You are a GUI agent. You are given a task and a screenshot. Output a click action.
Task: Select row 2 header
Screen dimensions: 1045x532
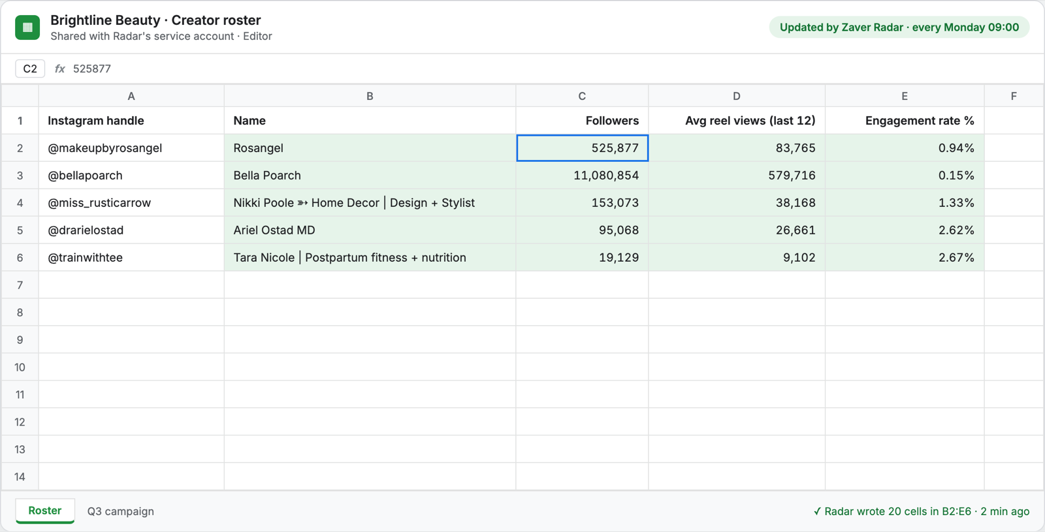pyautogui.click(x=20, y=148)
